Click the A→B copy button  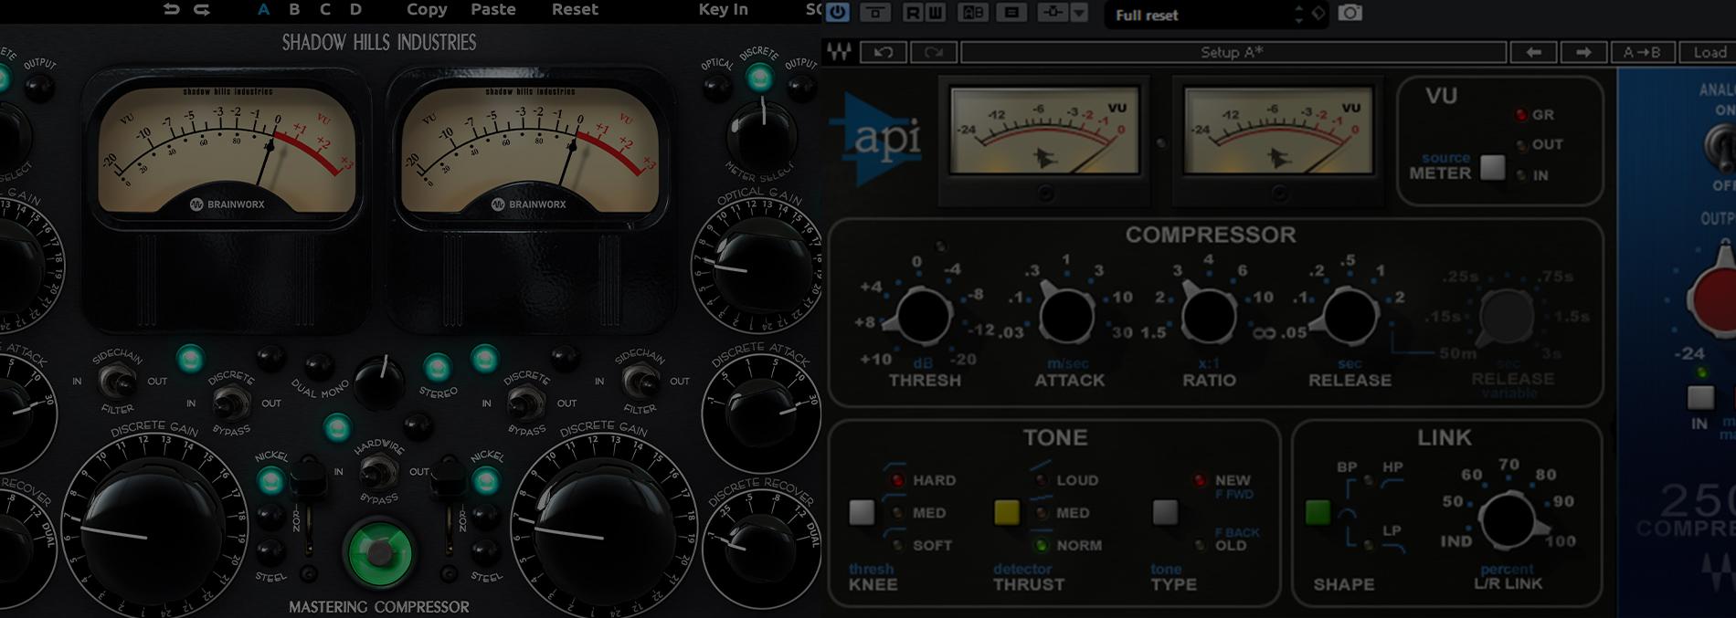coord(1642,52)
